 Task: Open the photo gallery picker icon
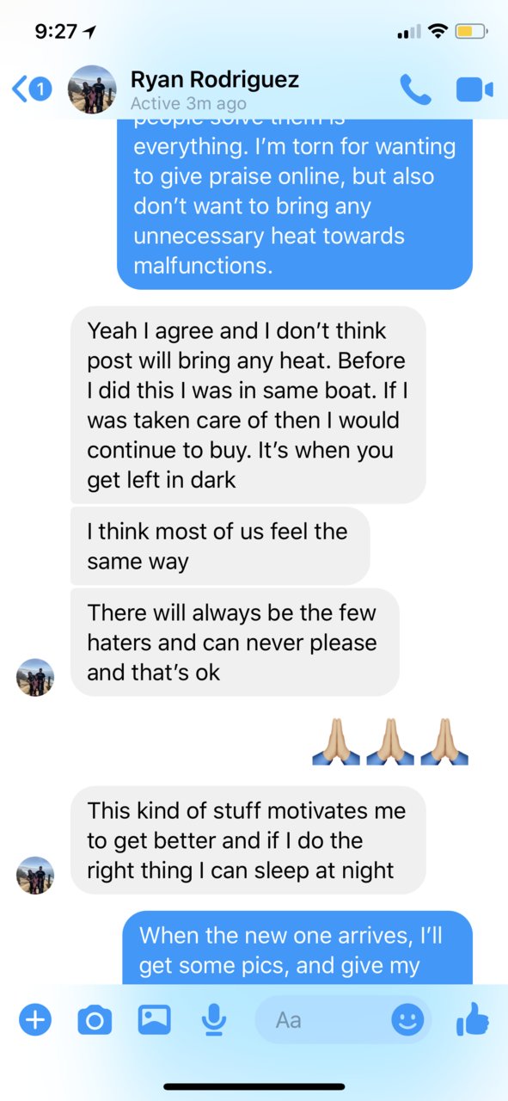[x=155, y=1020]
